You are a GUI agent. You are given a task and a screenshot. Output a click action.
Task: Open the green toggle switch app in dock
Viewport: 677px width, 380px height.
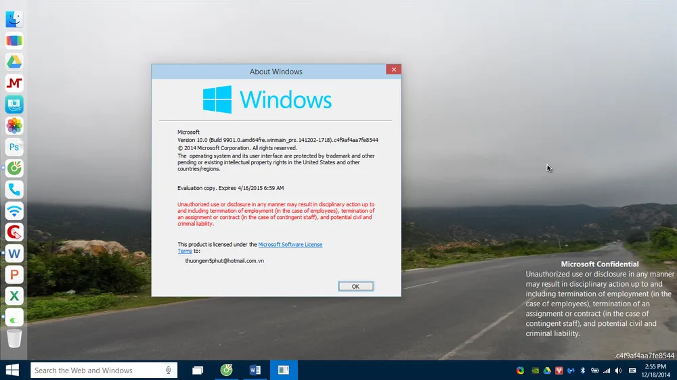[x=14, y=318]
